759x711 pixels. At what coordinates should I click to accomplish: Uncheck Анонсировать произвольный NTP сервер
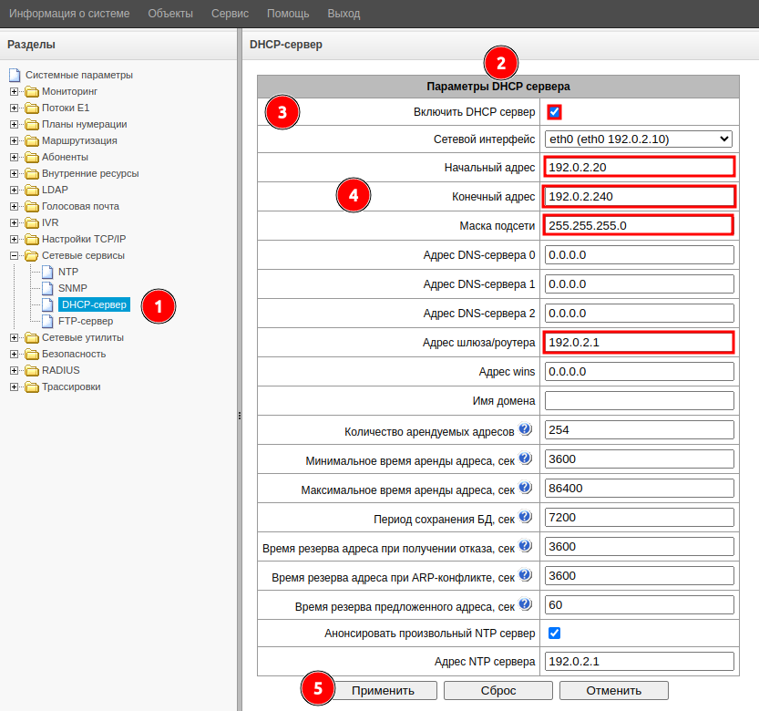[x=554, y=633]
